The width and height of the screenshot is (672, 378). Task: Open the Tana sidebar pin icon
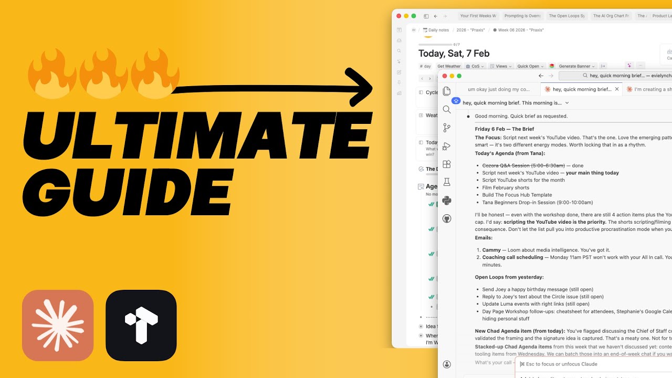tap(399, 82)
